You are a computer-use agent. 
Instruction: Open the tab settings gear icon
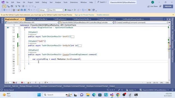[170, 19]
